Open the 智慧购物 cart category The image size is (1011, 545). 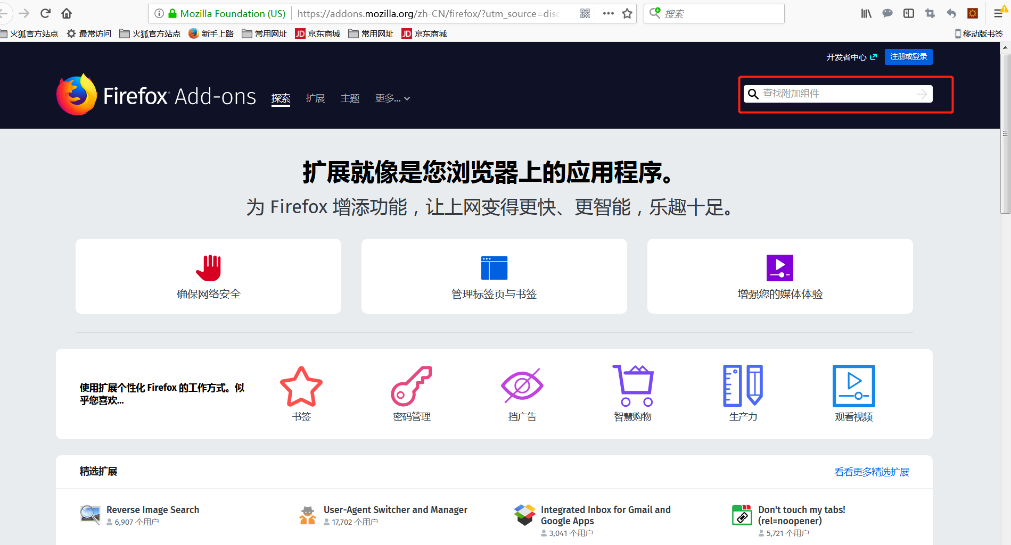click(632, 394)
